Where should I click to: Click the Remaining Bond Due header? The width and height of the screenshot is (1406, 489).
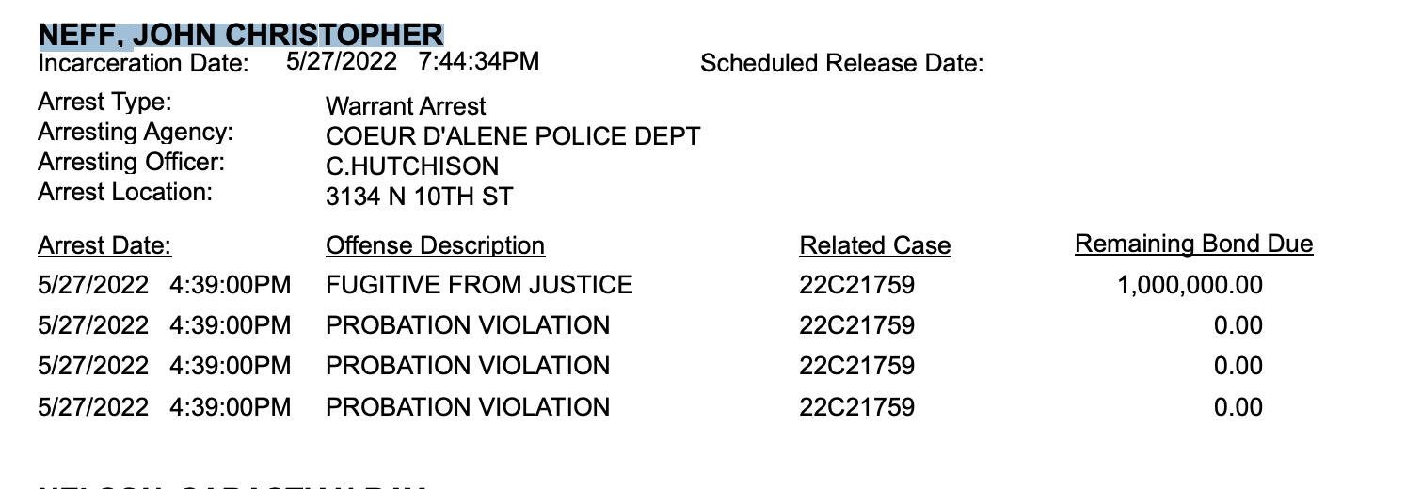[x=1193, y=244]
